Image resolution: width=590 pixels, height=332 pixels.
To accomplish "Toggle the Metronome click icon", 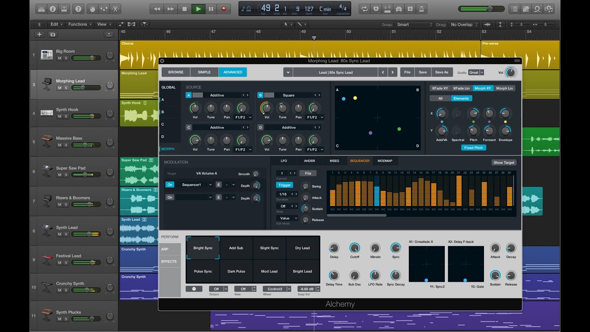I will (x=422, y=9).
